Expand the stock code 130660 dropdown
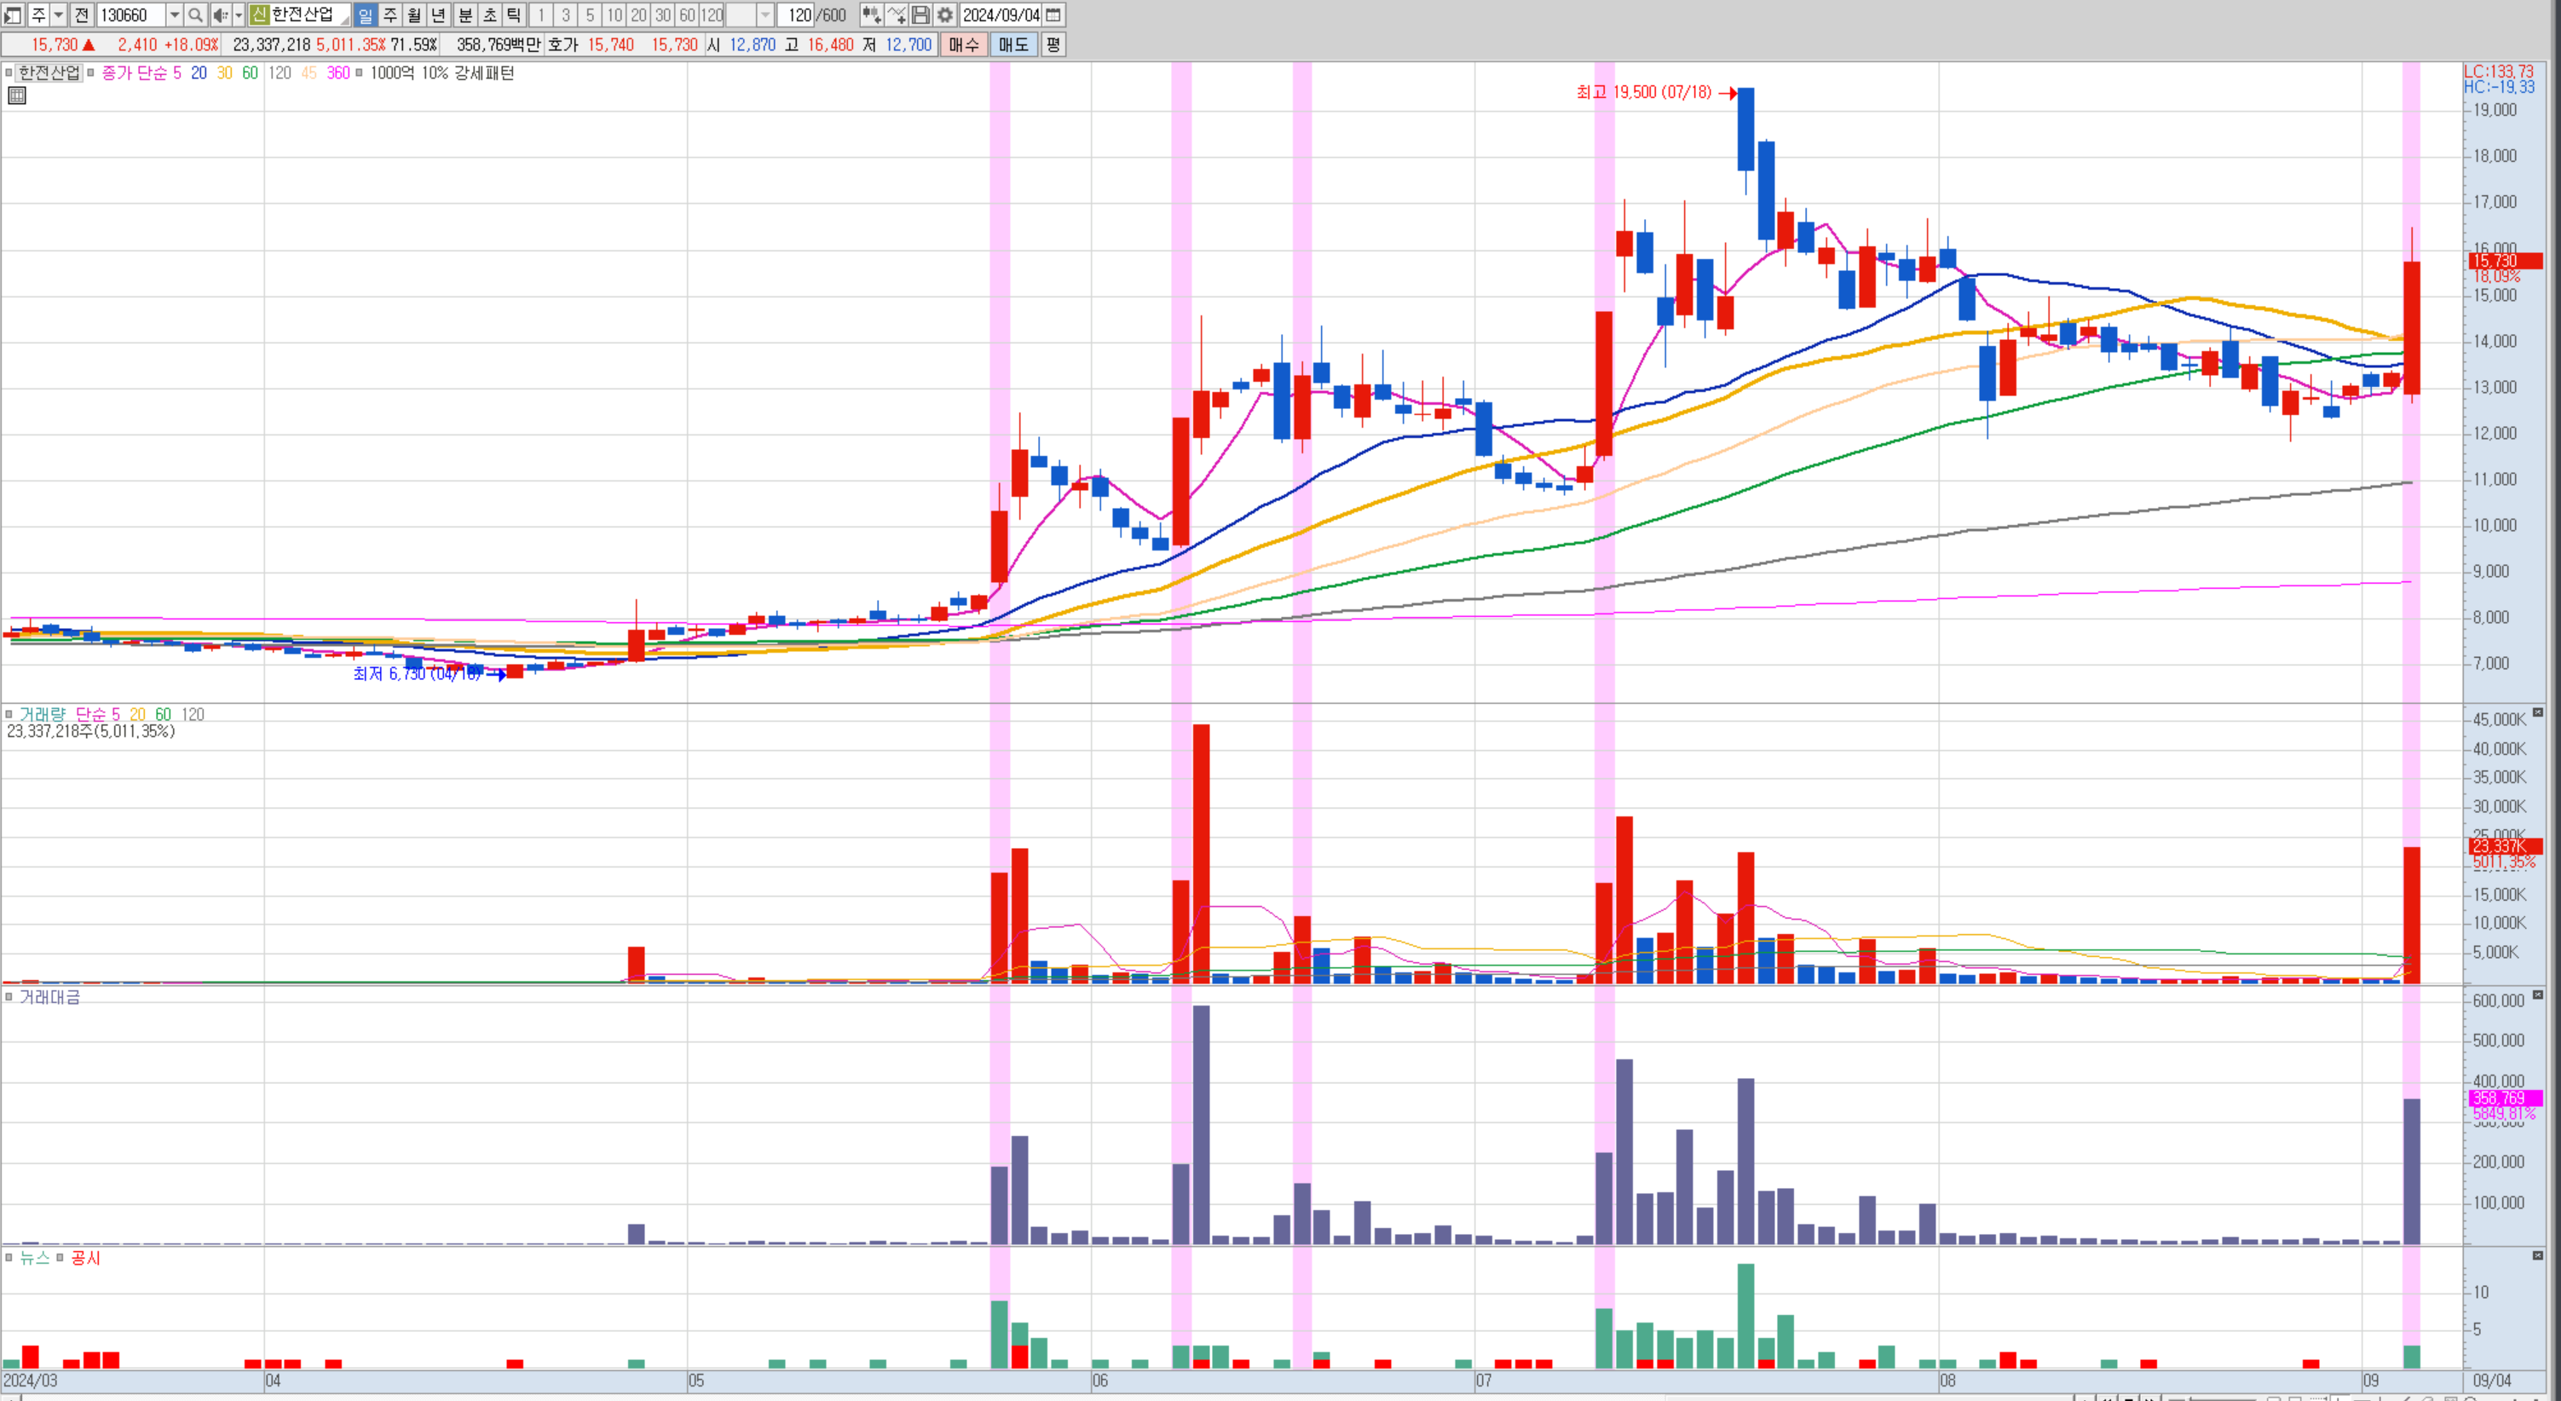Viewport: 2561px width, 1401px height. pyautogui.click(x=174, y=15)
